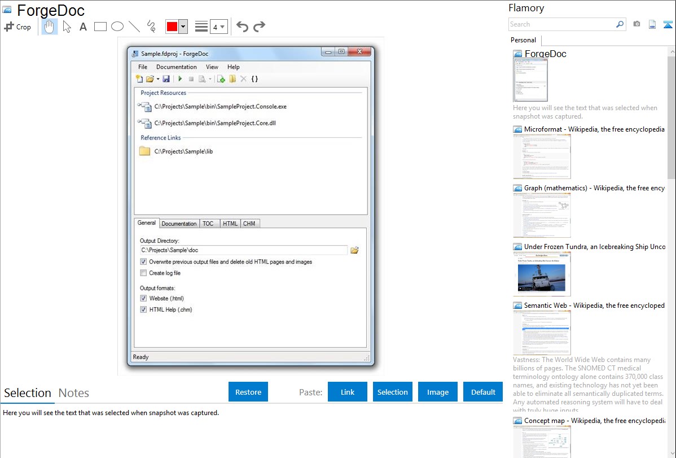Screen dimensions: 676x458
Task: Switch to the Notes tab
Action: 74,393
